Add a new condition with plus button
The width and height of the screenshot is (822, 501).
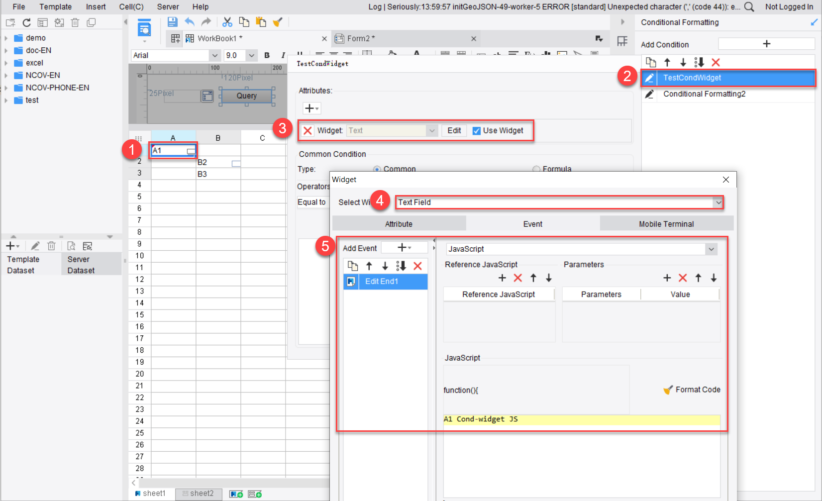tap(766, 44)
